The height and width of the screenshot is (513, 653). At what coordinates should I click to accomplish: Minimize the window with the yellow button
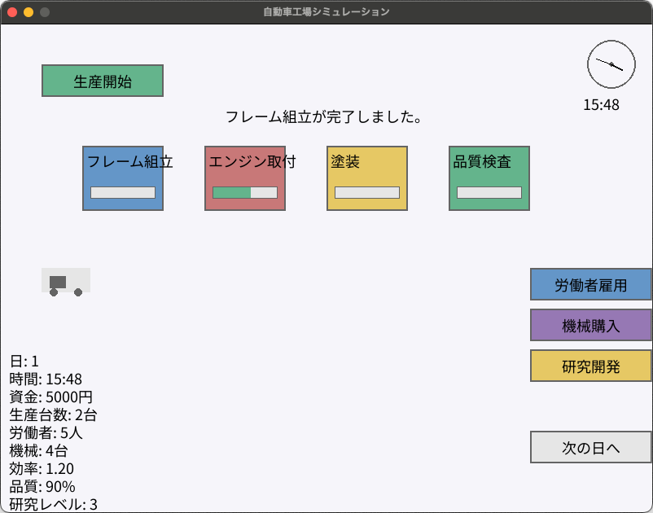point(28,12)
